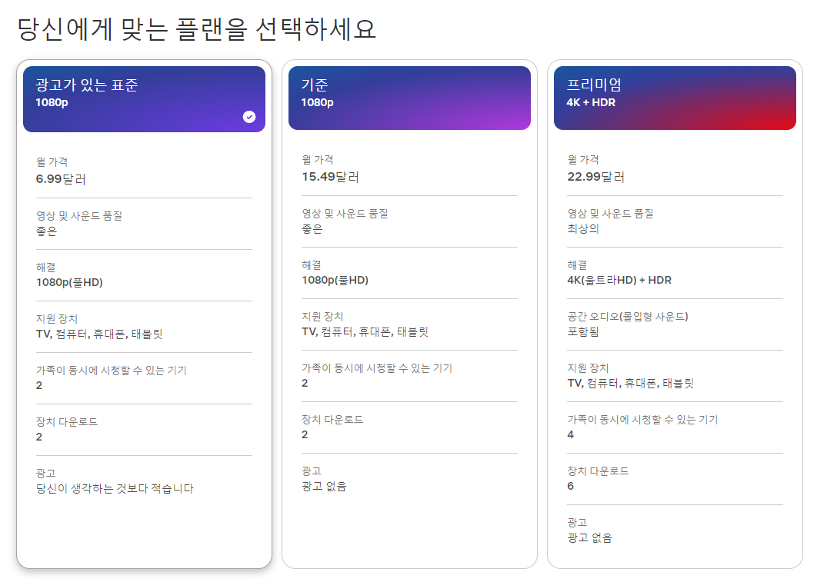
Task: Select the 광고가 있는 표준 plan header
Action: [145, 99]
